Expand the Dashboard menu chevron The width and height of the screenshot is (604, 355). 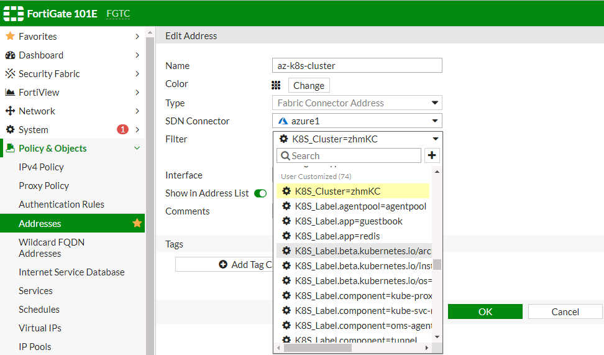click(137, 55)
